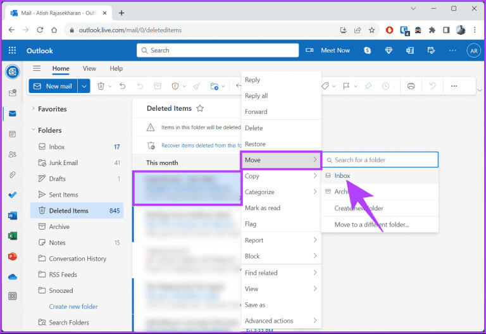This screenshot has width=486, height=334.
Task: Switch to the Help ribbon tab
Action: [x=116, y=68]
